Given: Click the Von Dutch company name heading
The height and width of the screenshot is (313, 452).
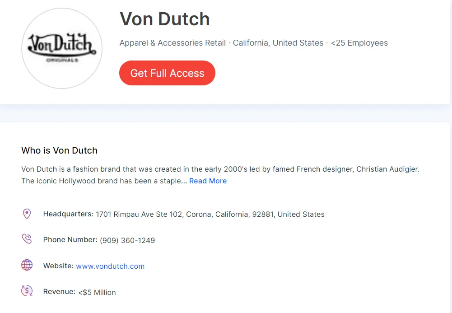Looking at the screenshot, I should (x=164, y=19).
